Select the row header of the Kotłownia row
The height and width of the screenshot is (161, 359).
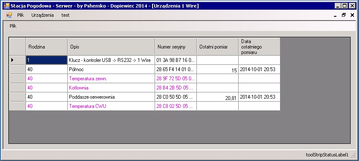pyautogui.click(x=17, y=88)
